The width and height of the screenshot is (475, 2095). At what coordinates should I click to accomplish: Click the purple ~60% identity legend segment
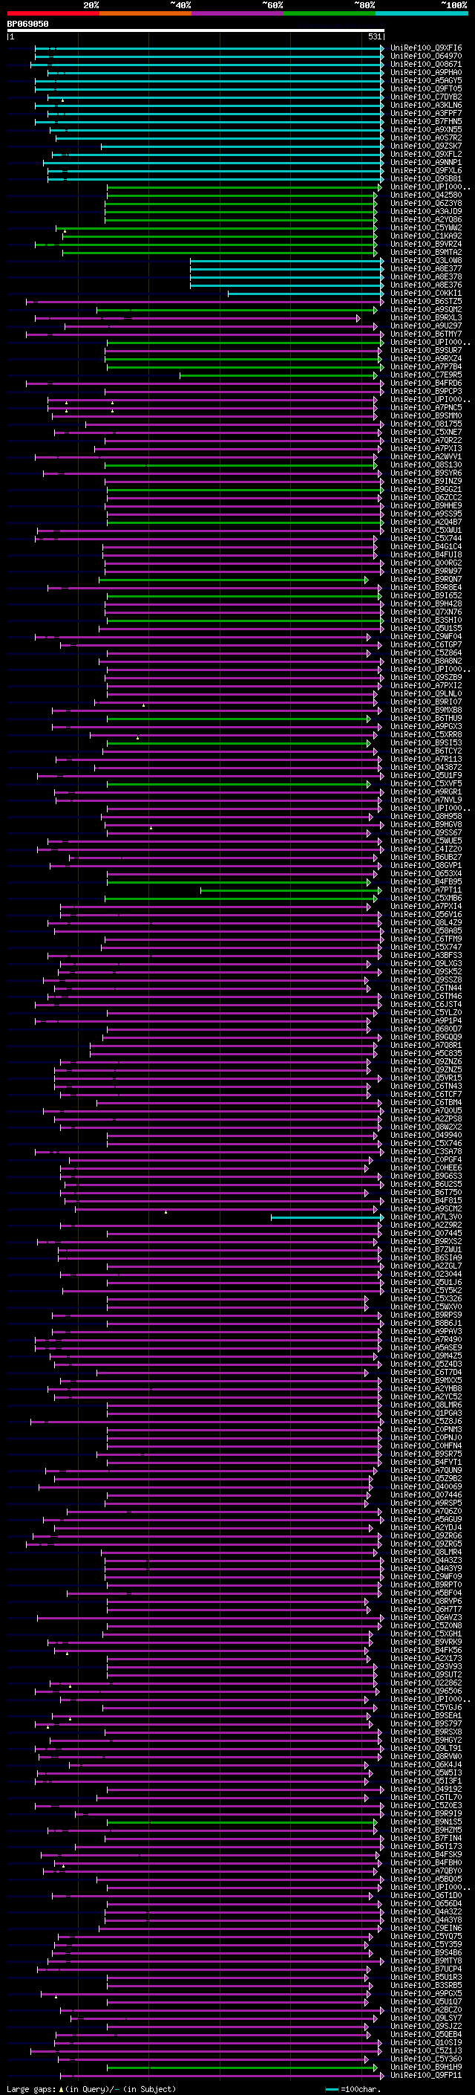tap(237, 13)
